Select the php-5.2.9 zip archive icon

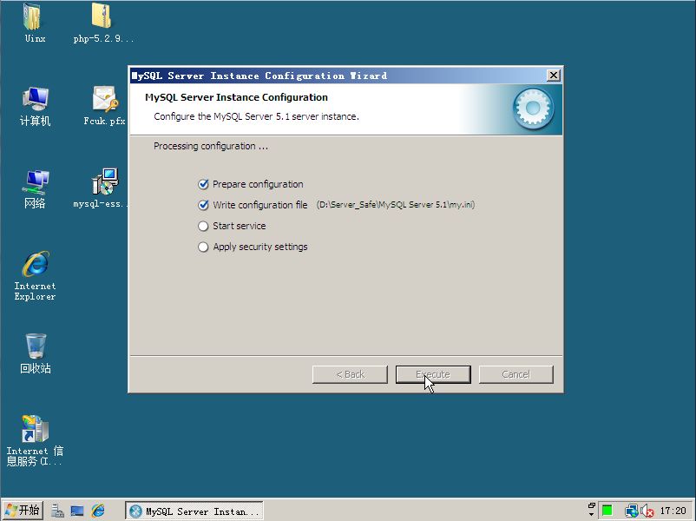point(102,16)
